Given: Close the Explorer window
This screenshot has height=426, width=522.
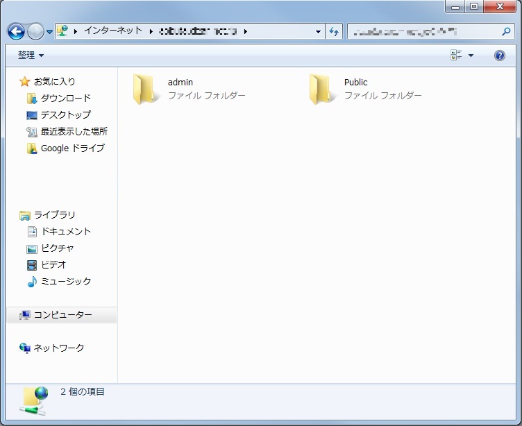Looking at the screenshot, I should (500, 7).
